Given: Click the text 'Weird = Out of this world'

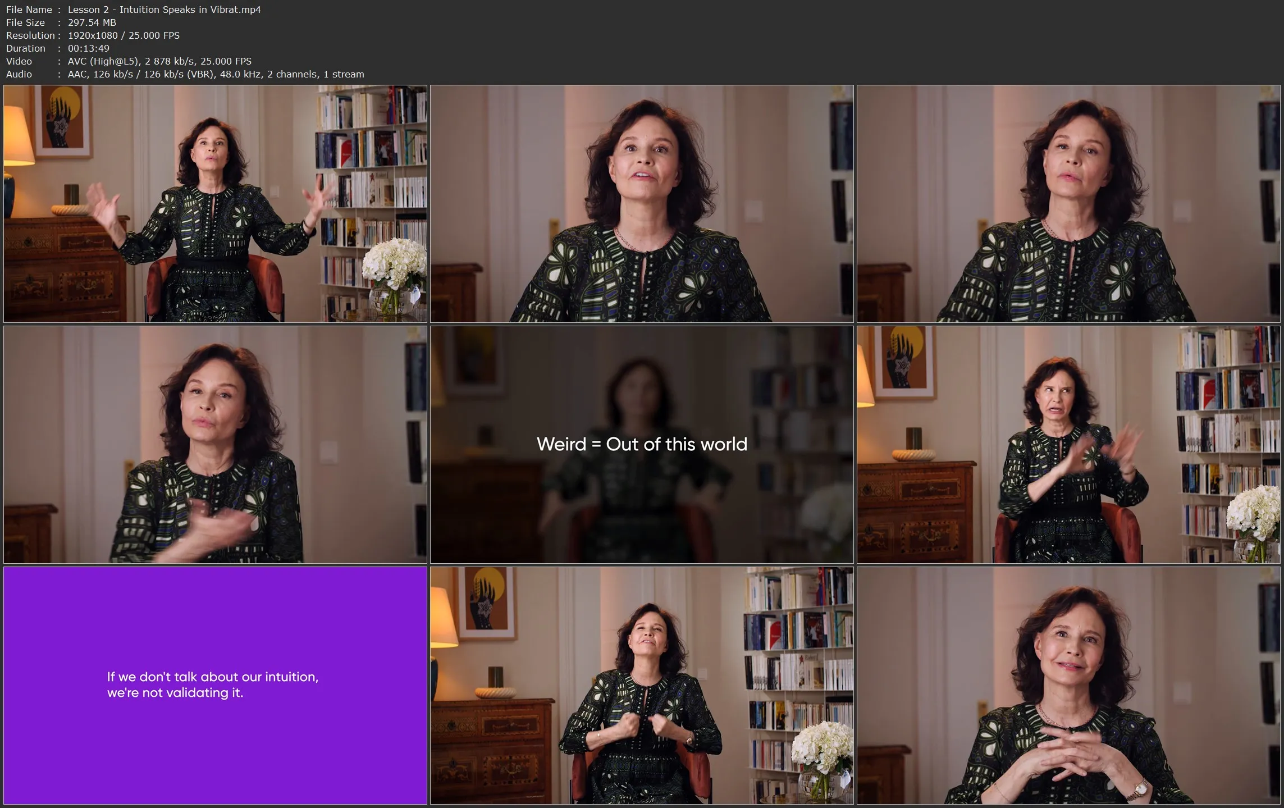Looking at the screenshot, I should pos(642,444).
